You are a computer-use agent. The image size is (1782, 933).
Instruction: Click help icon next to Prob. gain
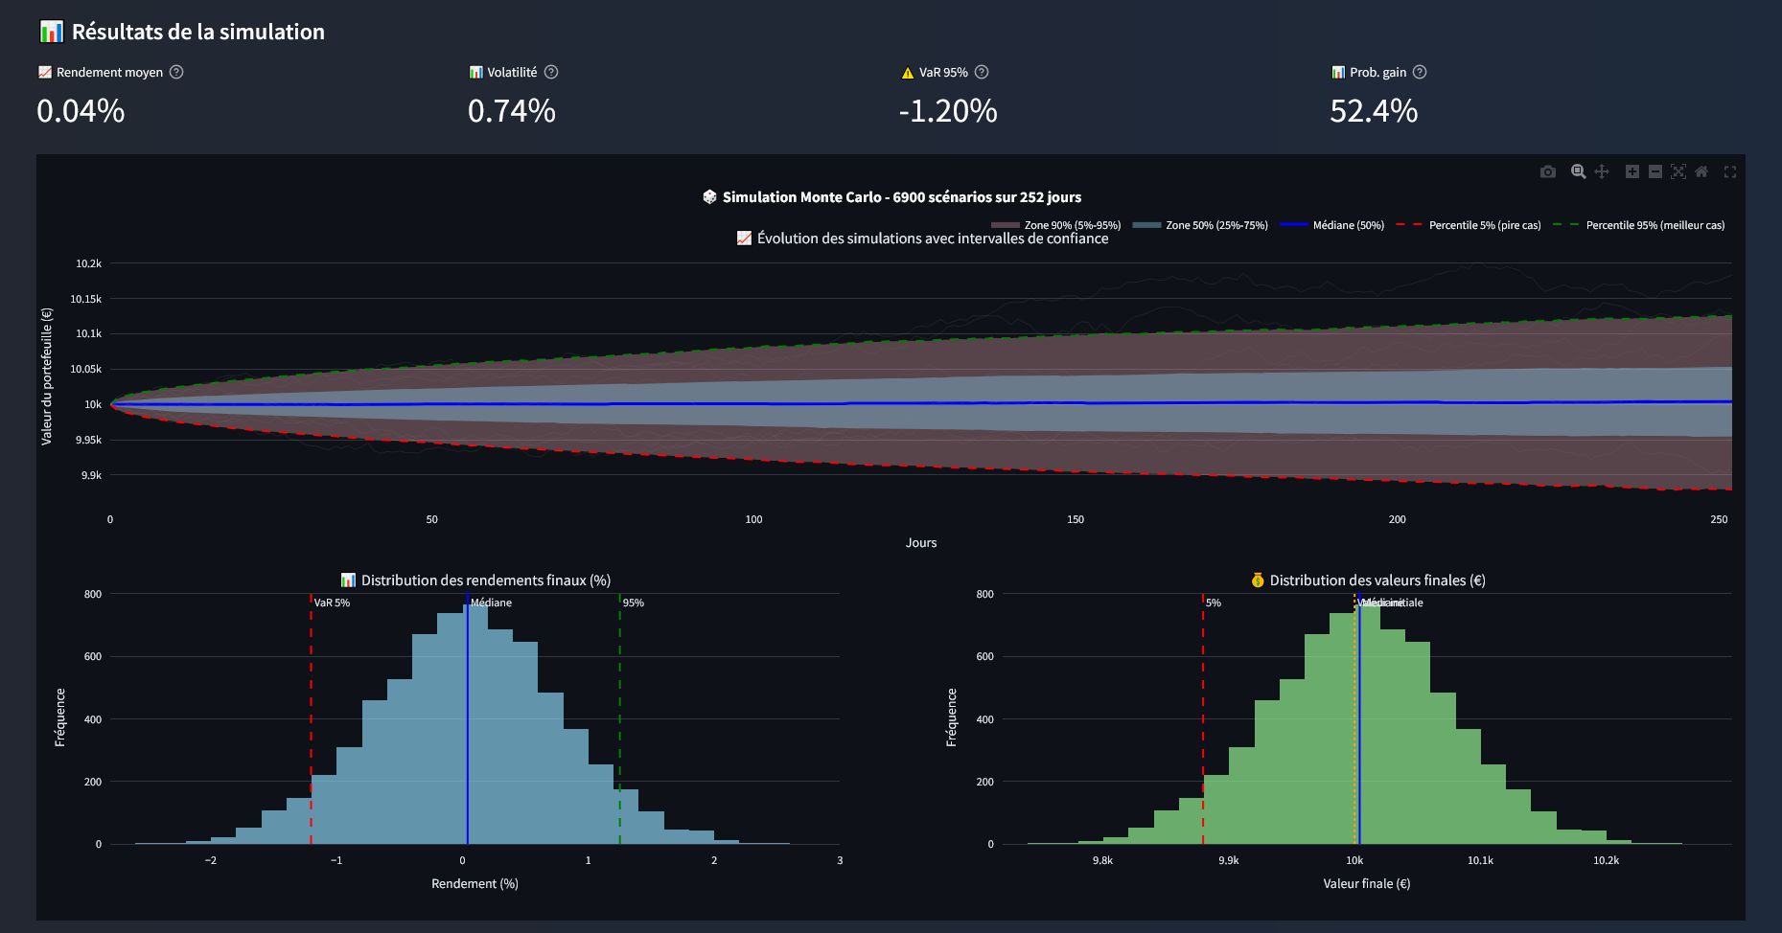coord(1420,72)
